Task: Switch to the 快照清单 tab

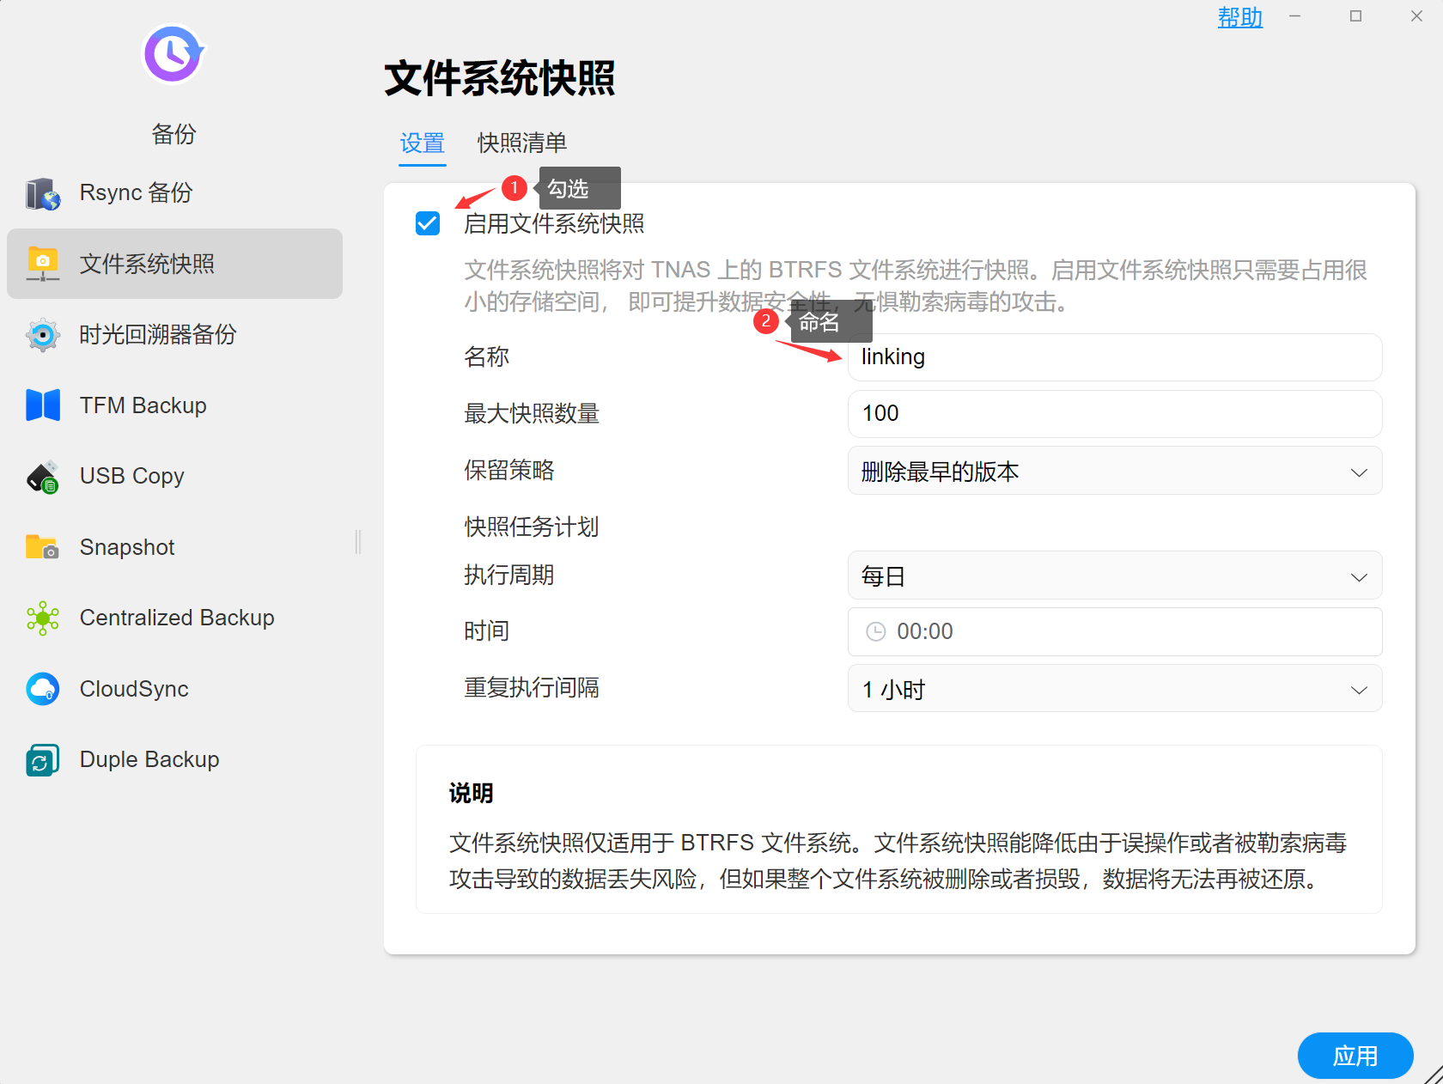Action: tap(522, 143)
